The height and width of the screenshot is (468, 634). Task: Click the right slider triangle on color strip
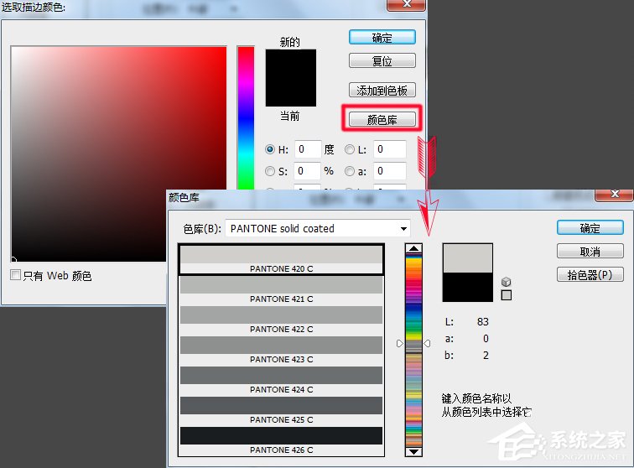[x=427, y=343]
